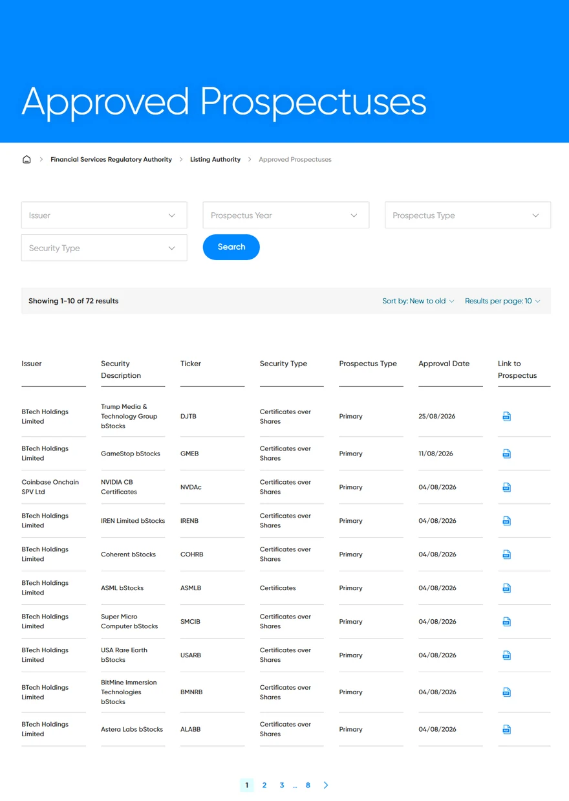Click the Approved Prospectuses breadcrumb text
This screenshot has height=801, width=569.
pos(295,159)
